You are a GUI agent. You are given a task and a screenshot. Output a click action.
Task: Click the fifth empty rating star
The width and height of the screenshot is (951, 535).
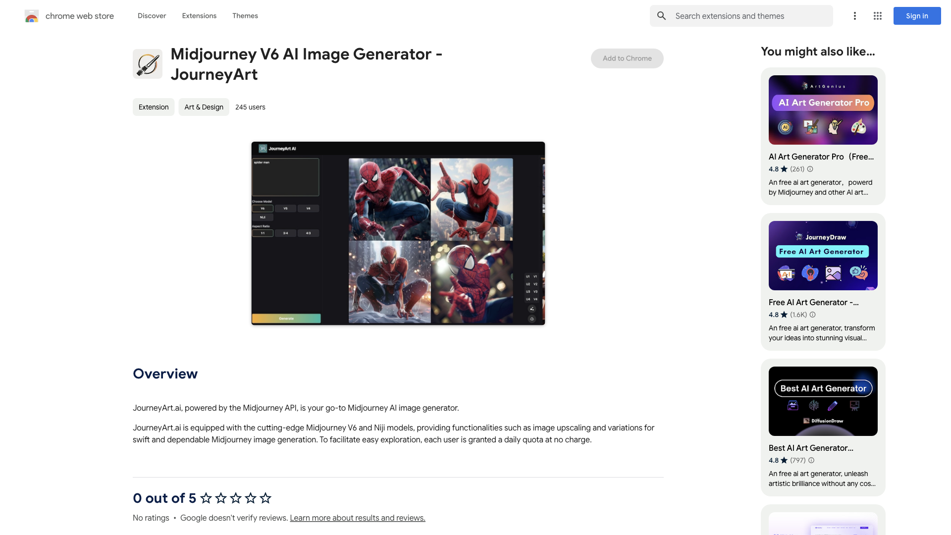click(265, 498)
